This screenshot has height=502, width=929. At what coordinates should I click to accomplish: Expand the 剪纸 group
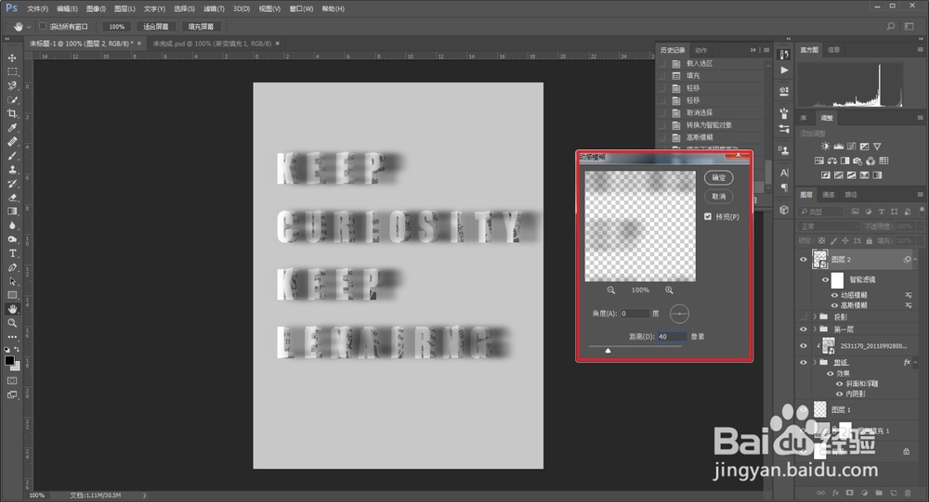[815, 362]
